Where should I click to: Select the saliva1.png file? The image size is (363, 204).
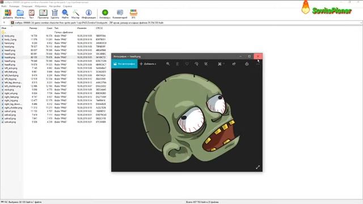pyautogui.click(x=10, y=111)
